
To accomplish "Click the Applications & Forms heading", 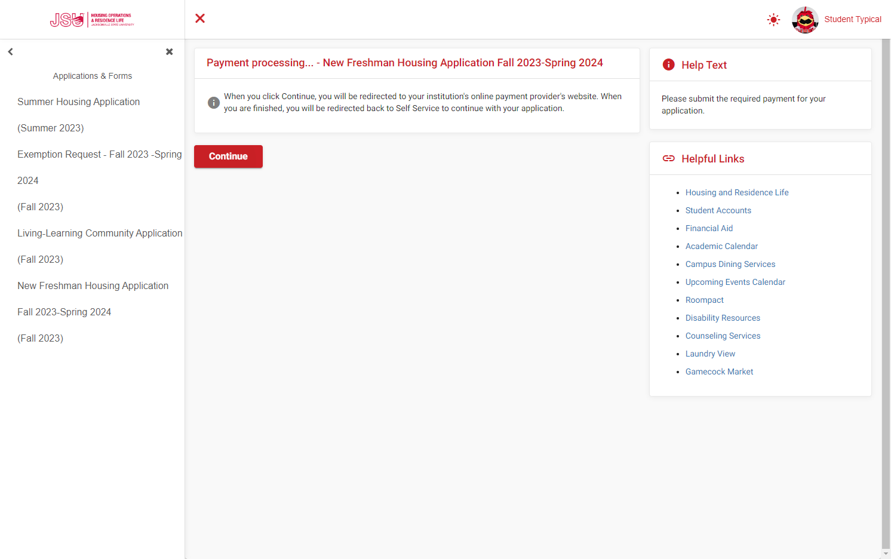I will tap(93, 76).
